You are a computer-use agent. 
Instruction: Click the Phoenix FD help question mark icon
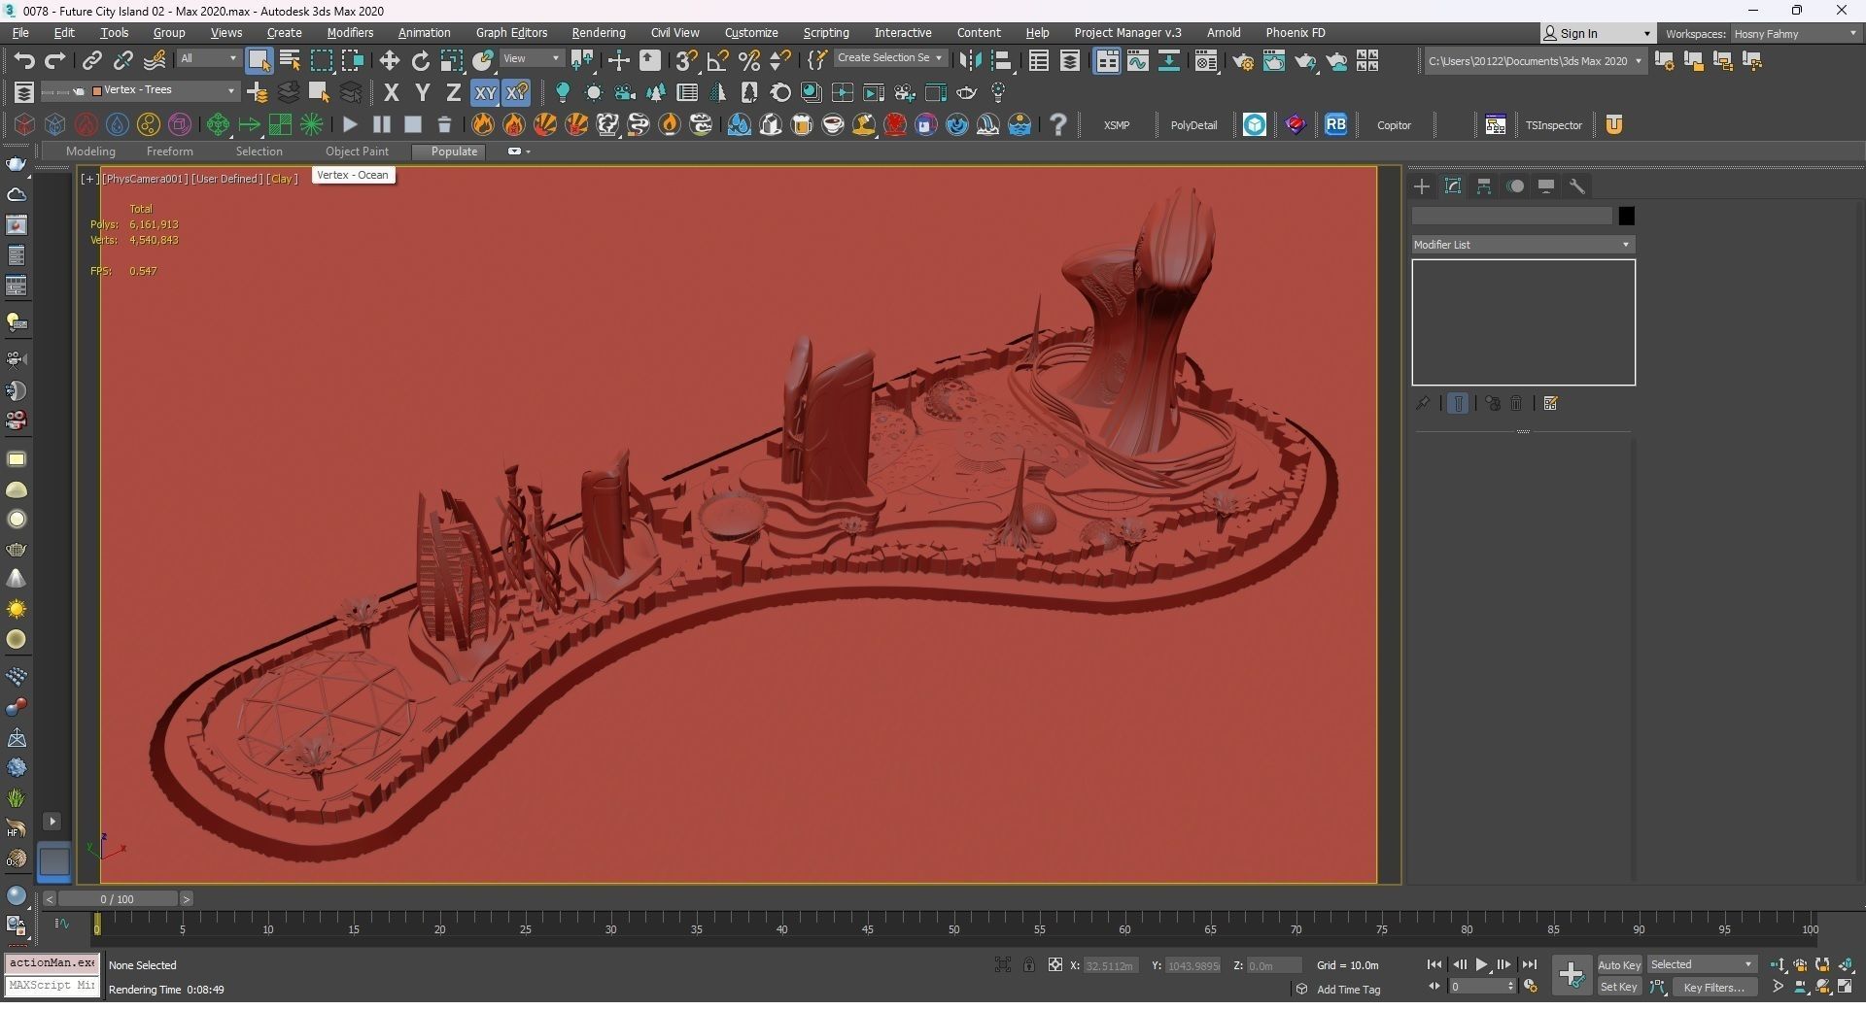coord(1058,124)
